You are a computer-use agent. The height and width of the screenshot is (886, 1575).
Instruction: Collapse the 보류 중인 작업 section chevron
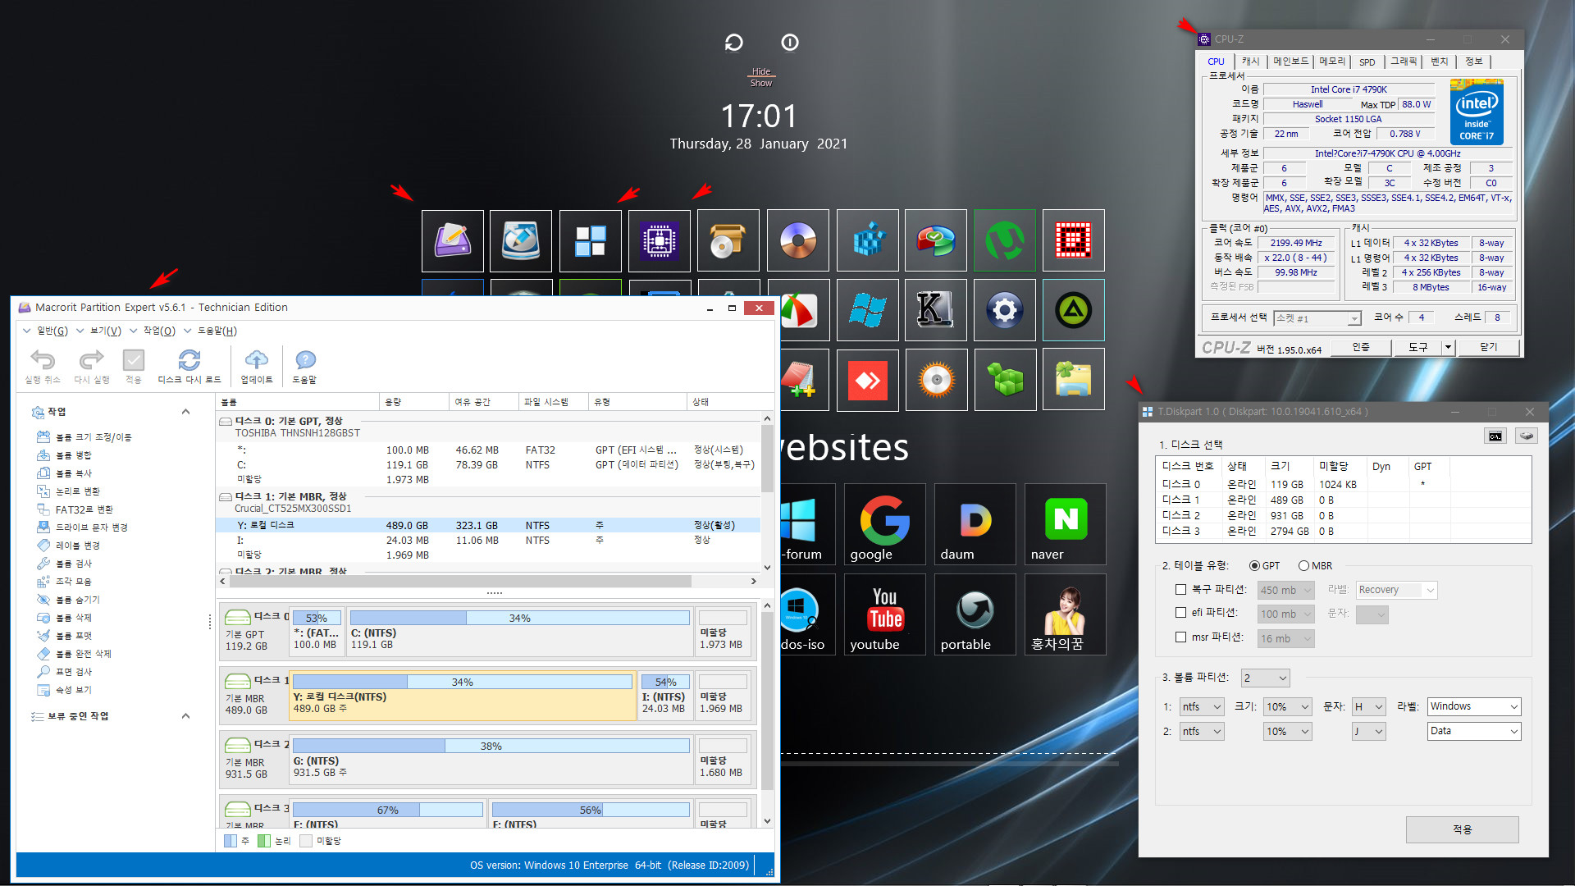(x=185, y=716)
